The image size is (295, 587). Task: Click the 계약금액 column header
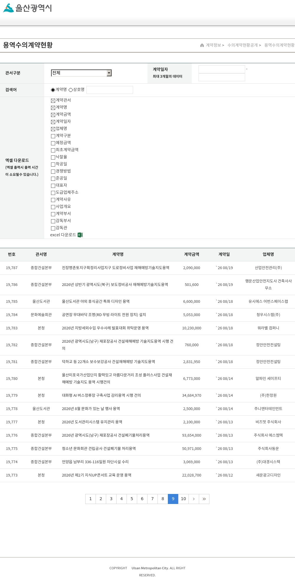pos(192,254)
